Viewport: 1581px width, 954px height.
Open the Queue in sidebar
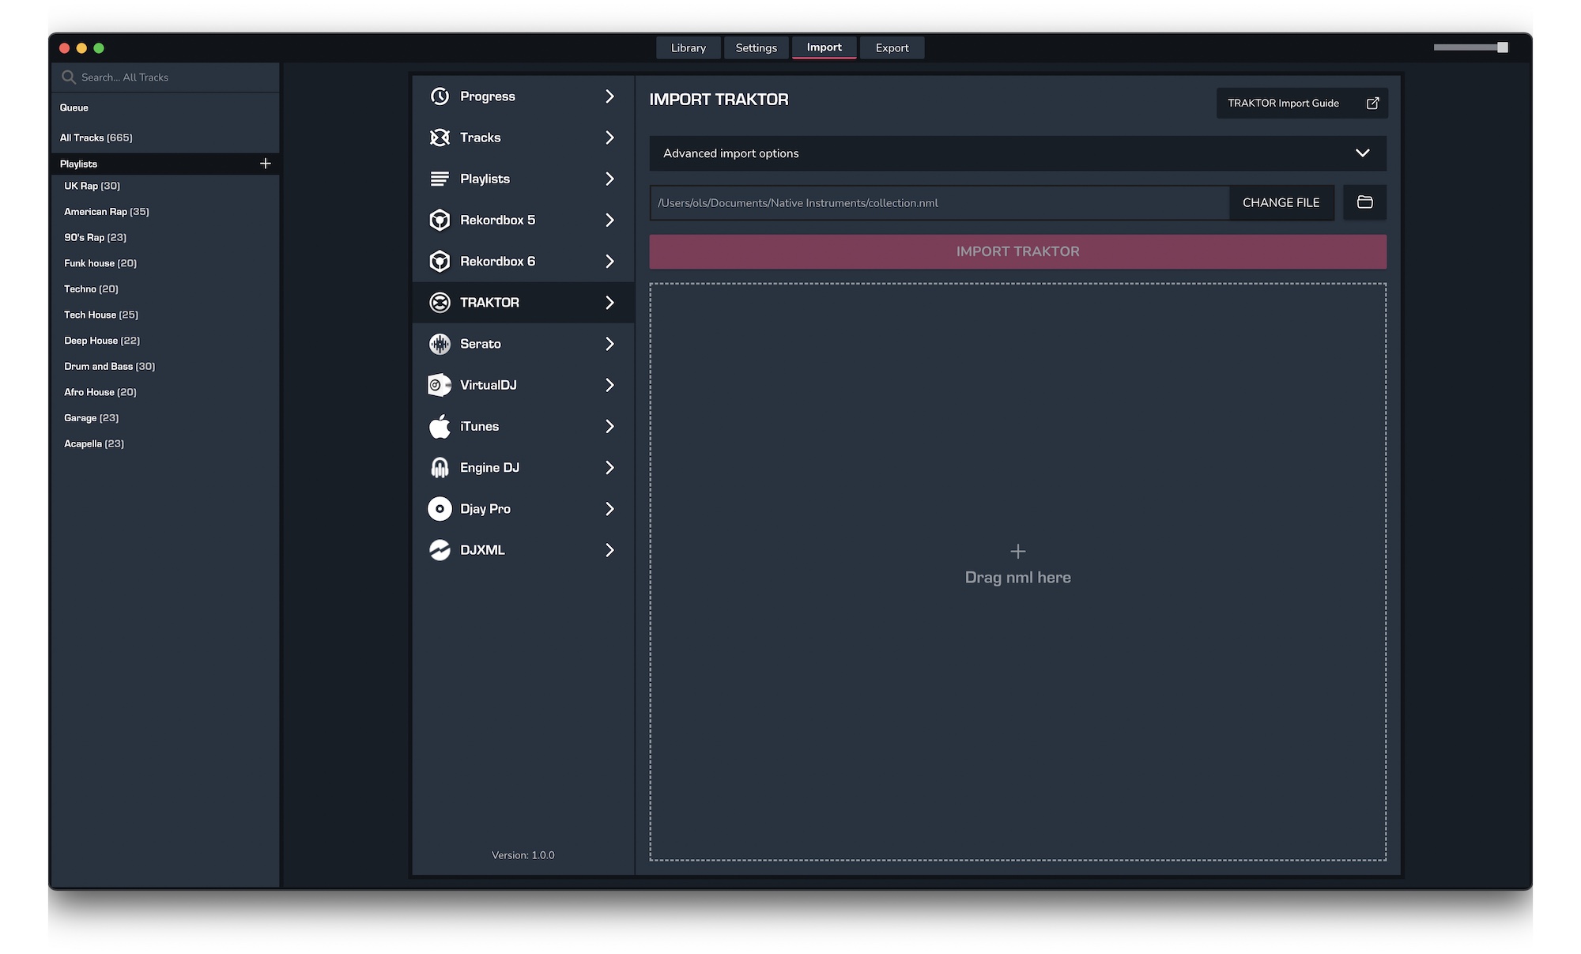(74, 107)
